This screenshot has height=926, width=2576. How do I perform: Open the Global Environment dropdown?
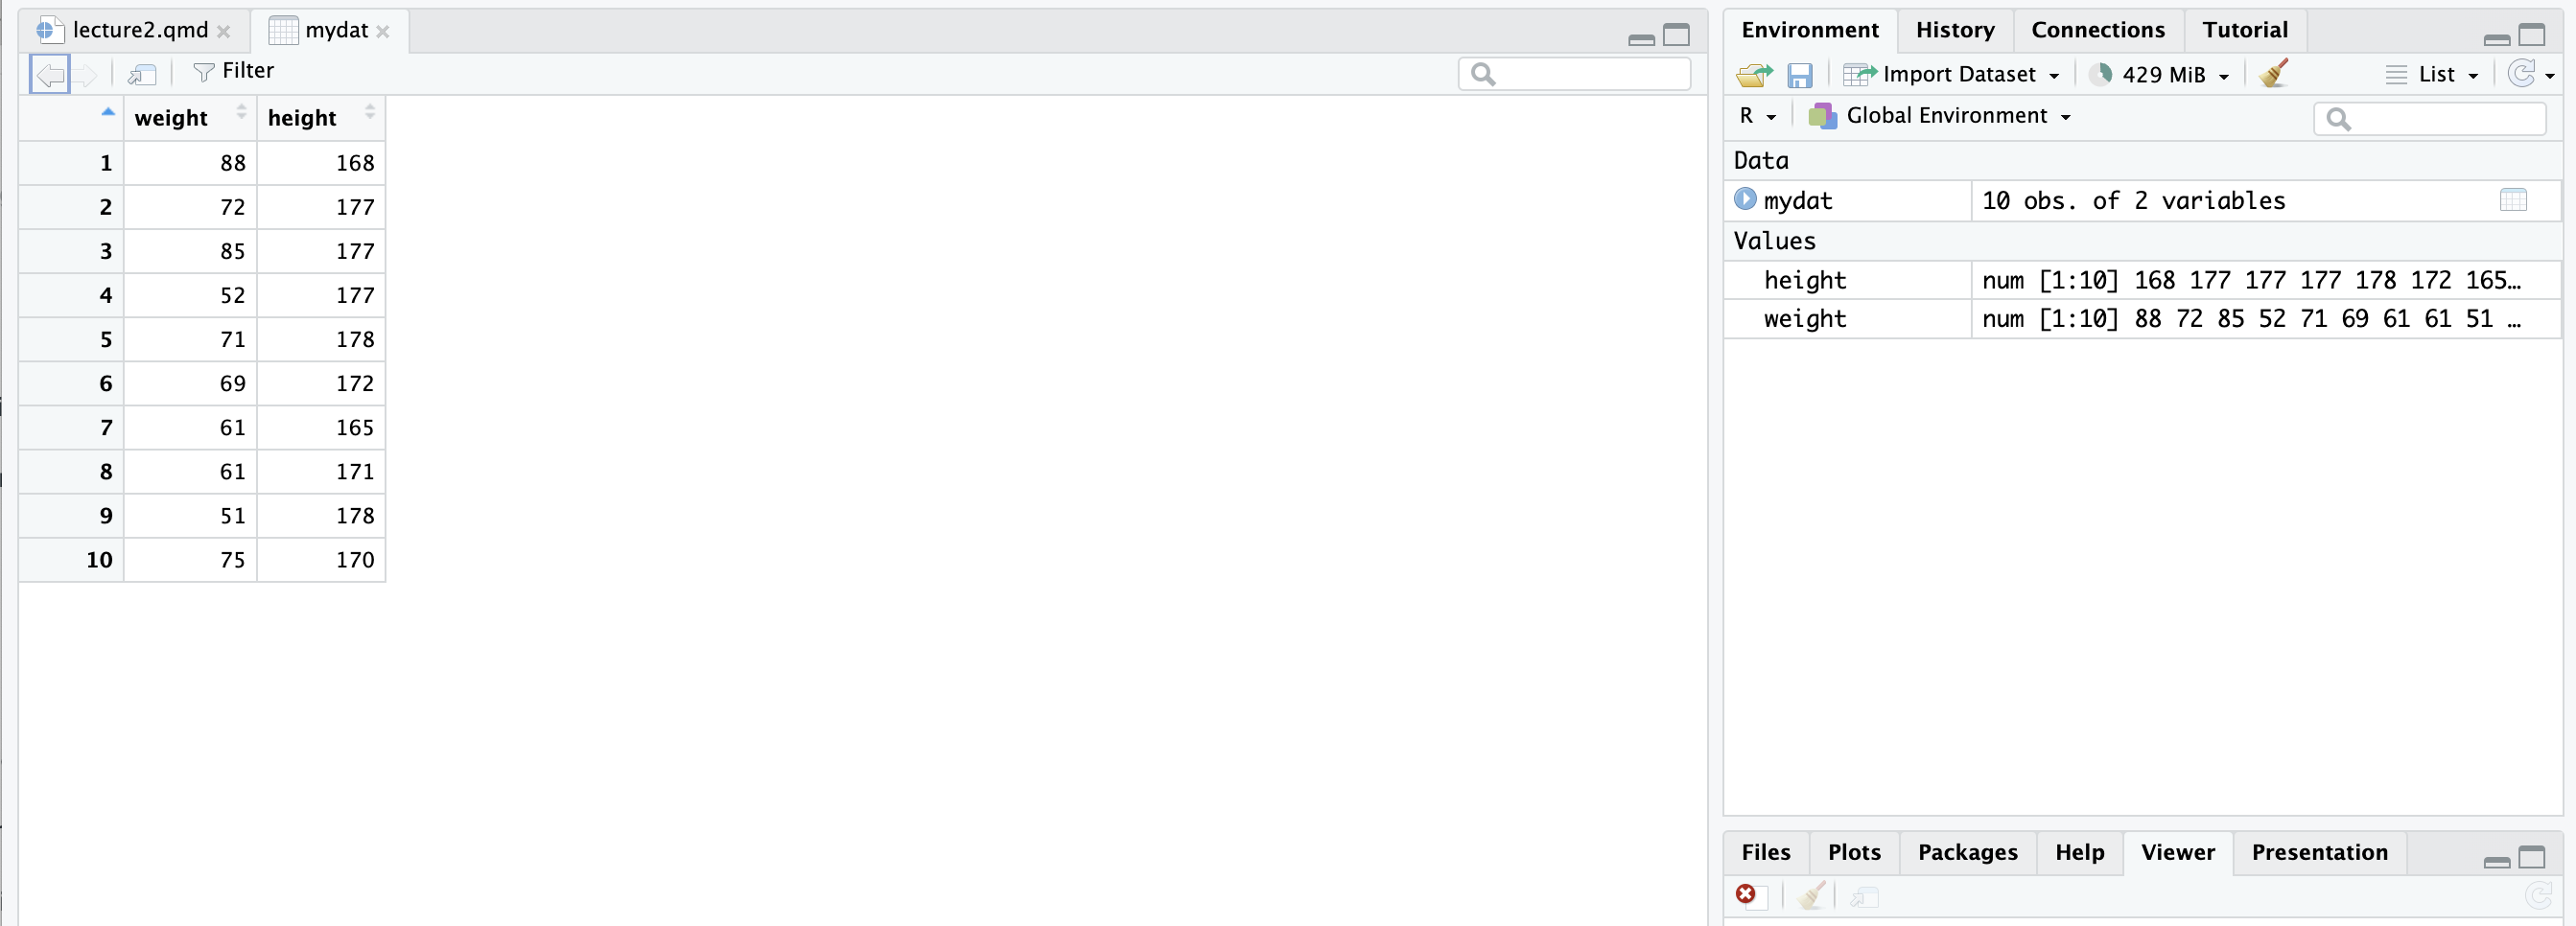(1940, 116)
